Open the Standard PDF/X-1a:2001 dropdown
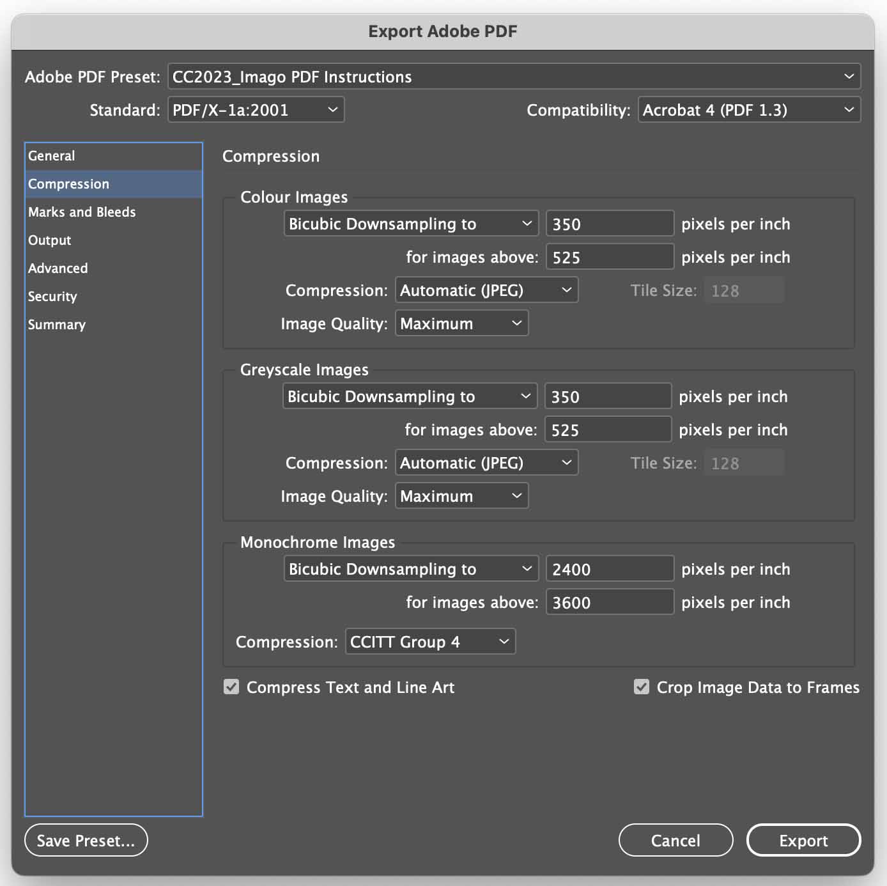Image resolution: width=887 pixels, height=886 pixels. 256,110
